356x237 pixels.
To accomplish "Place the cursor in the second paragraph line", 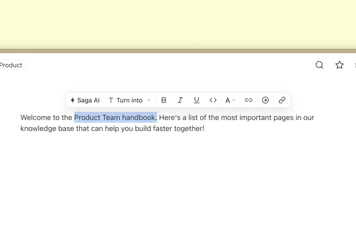I will coord(112,128).
